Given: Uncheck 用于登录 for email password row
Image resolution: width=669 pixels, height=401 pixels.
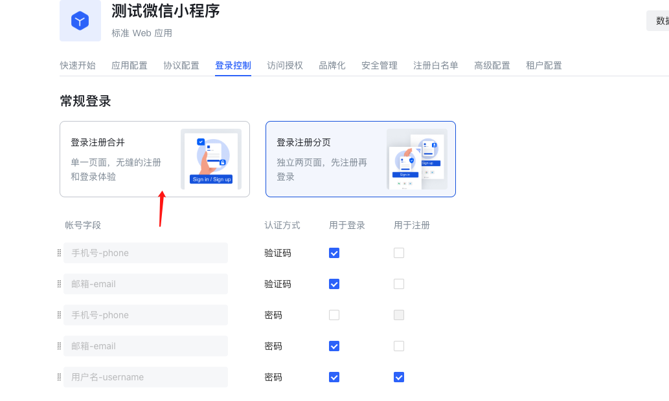Looking at the screenshot, I should (334, 346).
